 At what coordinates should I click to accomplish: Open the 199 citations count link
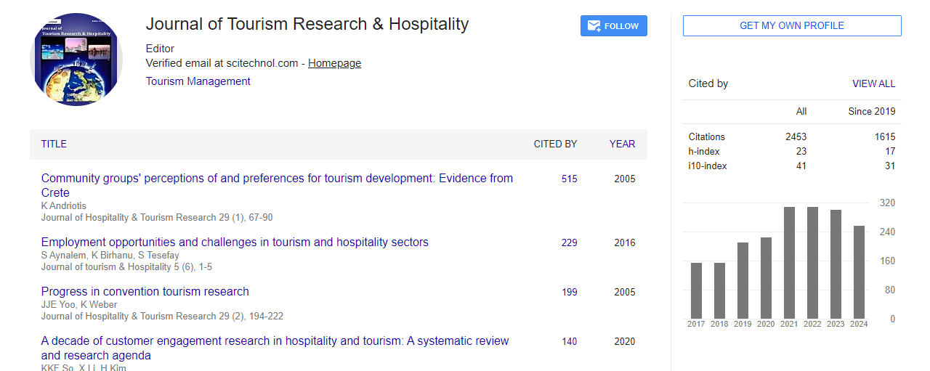pos(570,292)
